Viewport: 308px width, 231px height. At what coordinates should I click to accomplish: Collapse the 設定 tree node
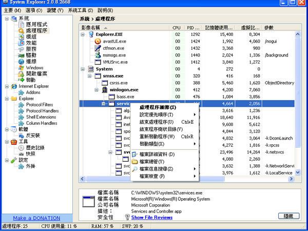(7, 160)
